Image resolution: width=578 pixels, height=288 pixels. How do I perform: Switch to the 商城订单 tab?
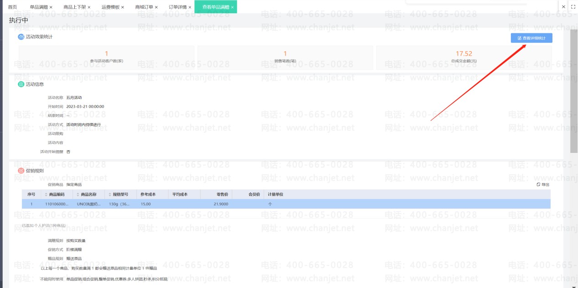(144, 7)
